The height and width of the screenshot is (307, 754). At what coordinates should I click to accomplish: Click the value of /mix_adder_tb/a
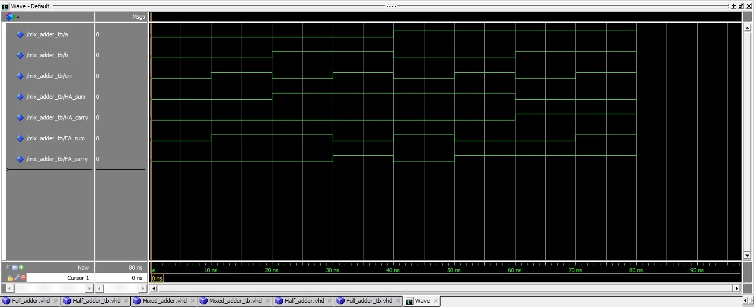(x=97, y=34)
